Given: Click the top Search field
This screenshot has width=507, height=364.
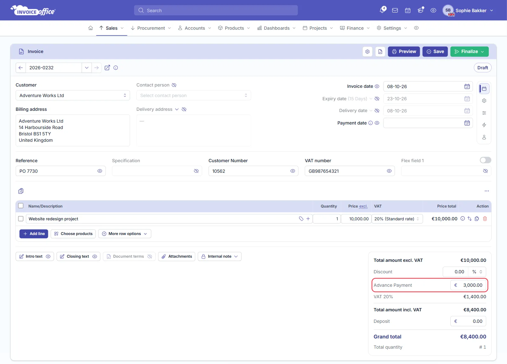Looking at the screenshot, I should 216,11.
